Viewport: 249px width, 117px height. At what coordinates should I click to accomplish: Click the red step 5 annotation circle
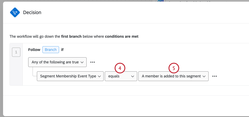[x=174, y=68]
